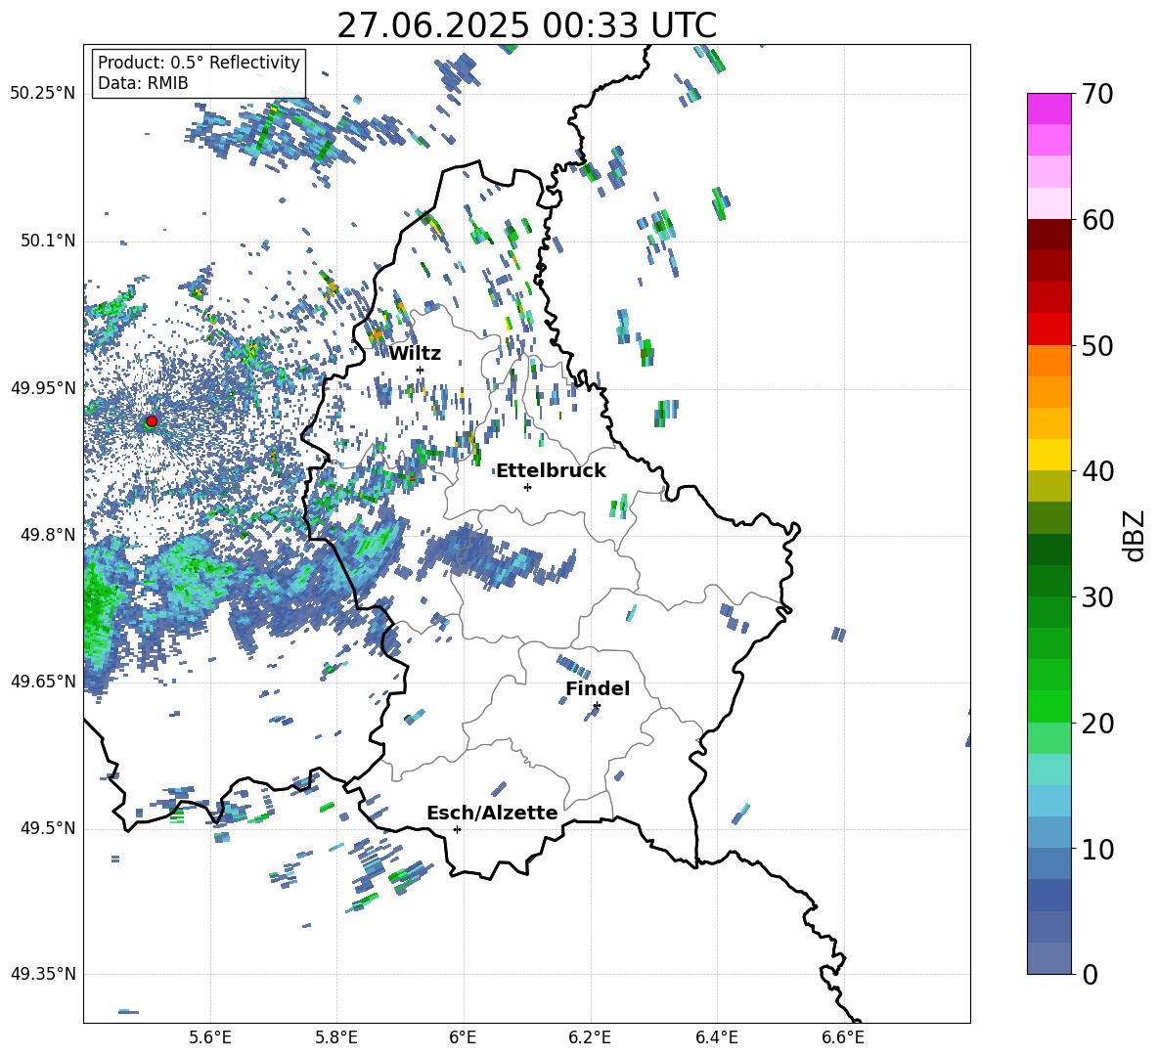Click the 6°E longitude label
This screenshot has height=1057, width=1158.
click(463, 1037)
